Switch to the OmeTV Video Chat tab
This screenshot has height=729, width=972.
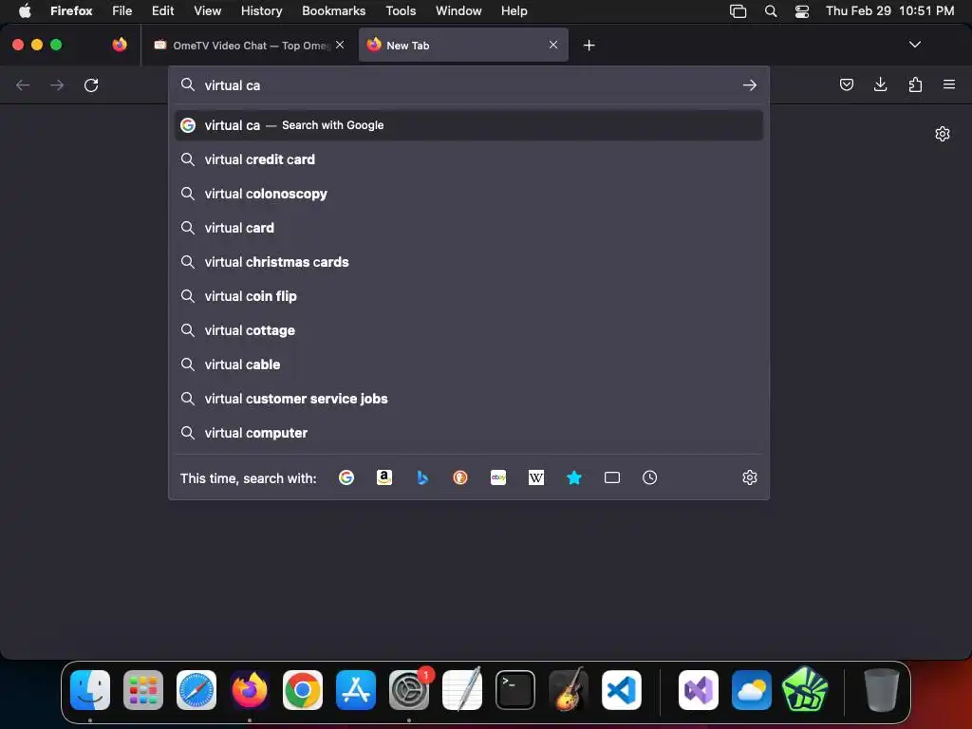point(248,46)
